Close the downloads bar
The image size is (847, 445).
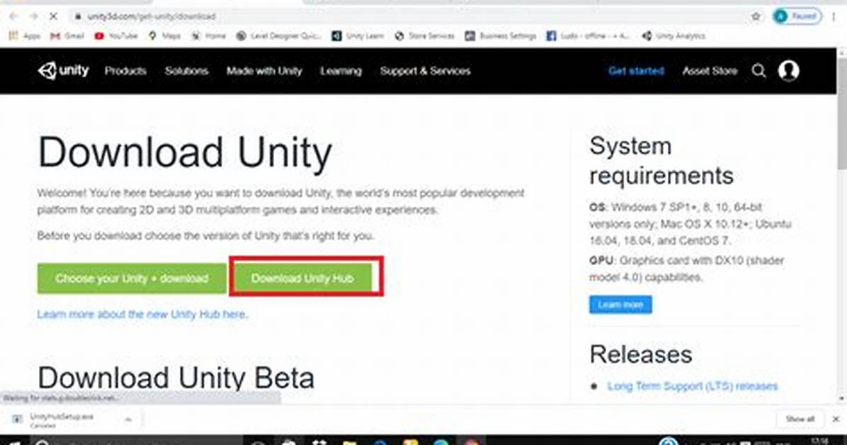click(836, 419)
